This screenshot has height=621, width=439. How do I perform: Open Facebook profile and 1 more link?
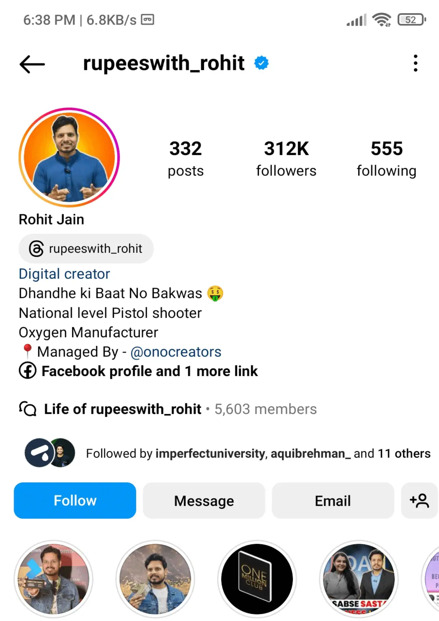pos(150,371)
